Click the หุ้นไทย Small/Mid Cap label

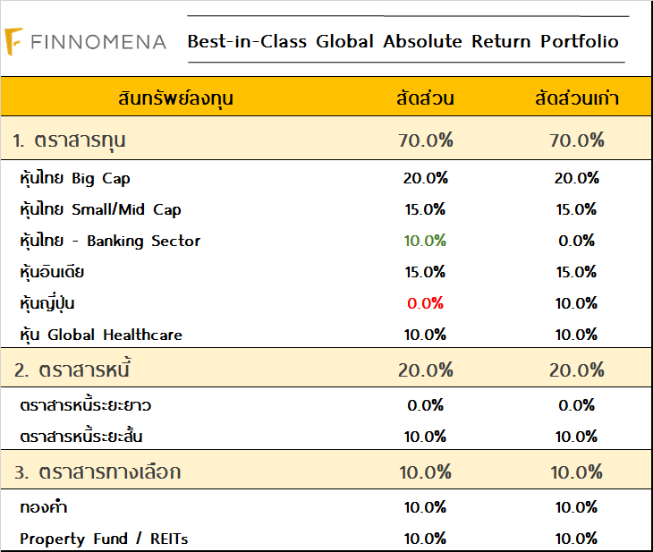click(100, 209)
